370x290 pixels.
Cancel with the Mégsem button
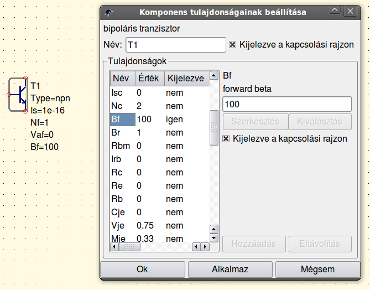pyautogui.click(x=317, y=269)
